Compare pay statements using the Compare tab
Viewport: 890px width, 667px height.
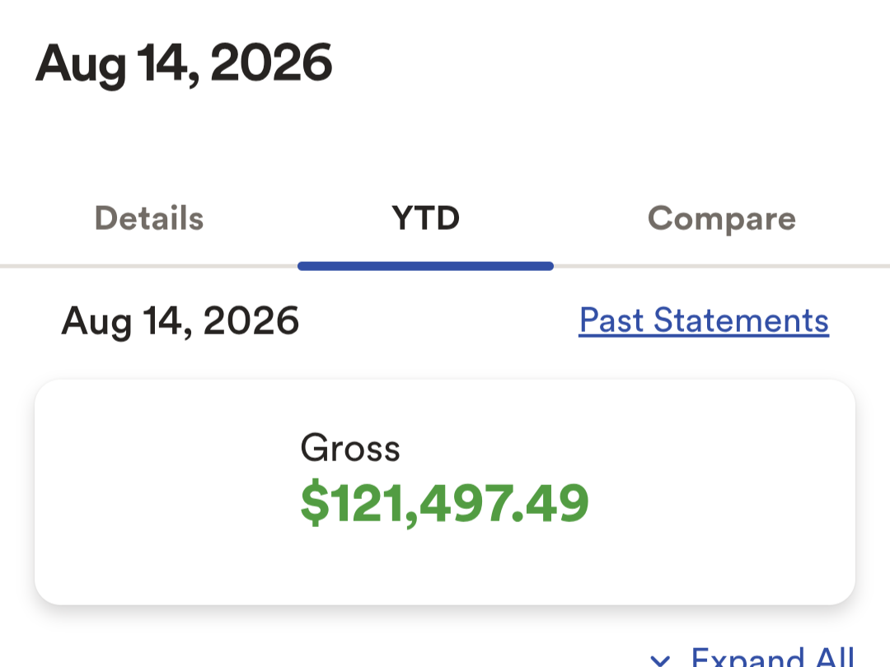coord(721,219)
